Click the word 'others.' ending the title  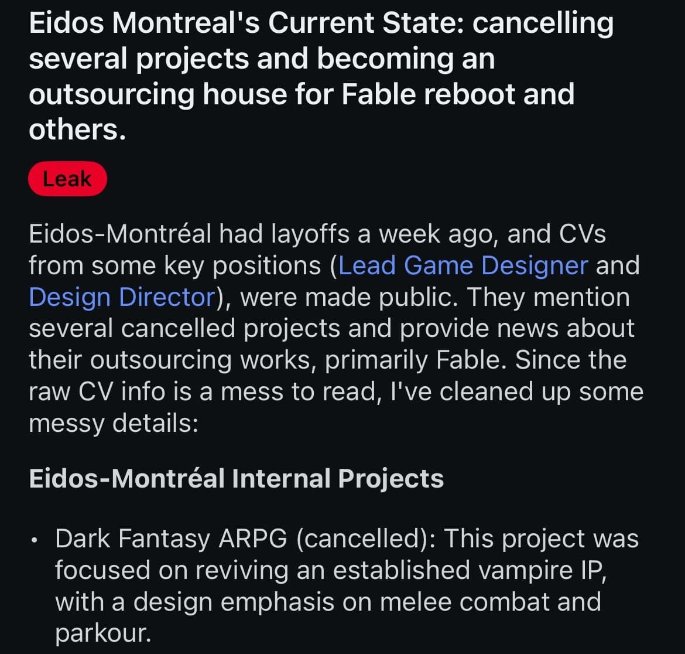(77, 130)
